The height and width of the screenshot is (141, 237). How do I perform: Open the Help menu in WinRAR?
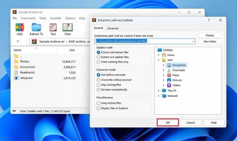[82, 18]
